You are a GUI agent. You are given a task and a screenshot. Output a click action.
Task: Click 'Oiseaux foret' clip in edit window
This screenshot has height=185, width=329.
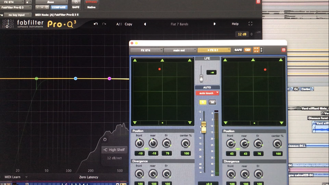tap(318, 118)
